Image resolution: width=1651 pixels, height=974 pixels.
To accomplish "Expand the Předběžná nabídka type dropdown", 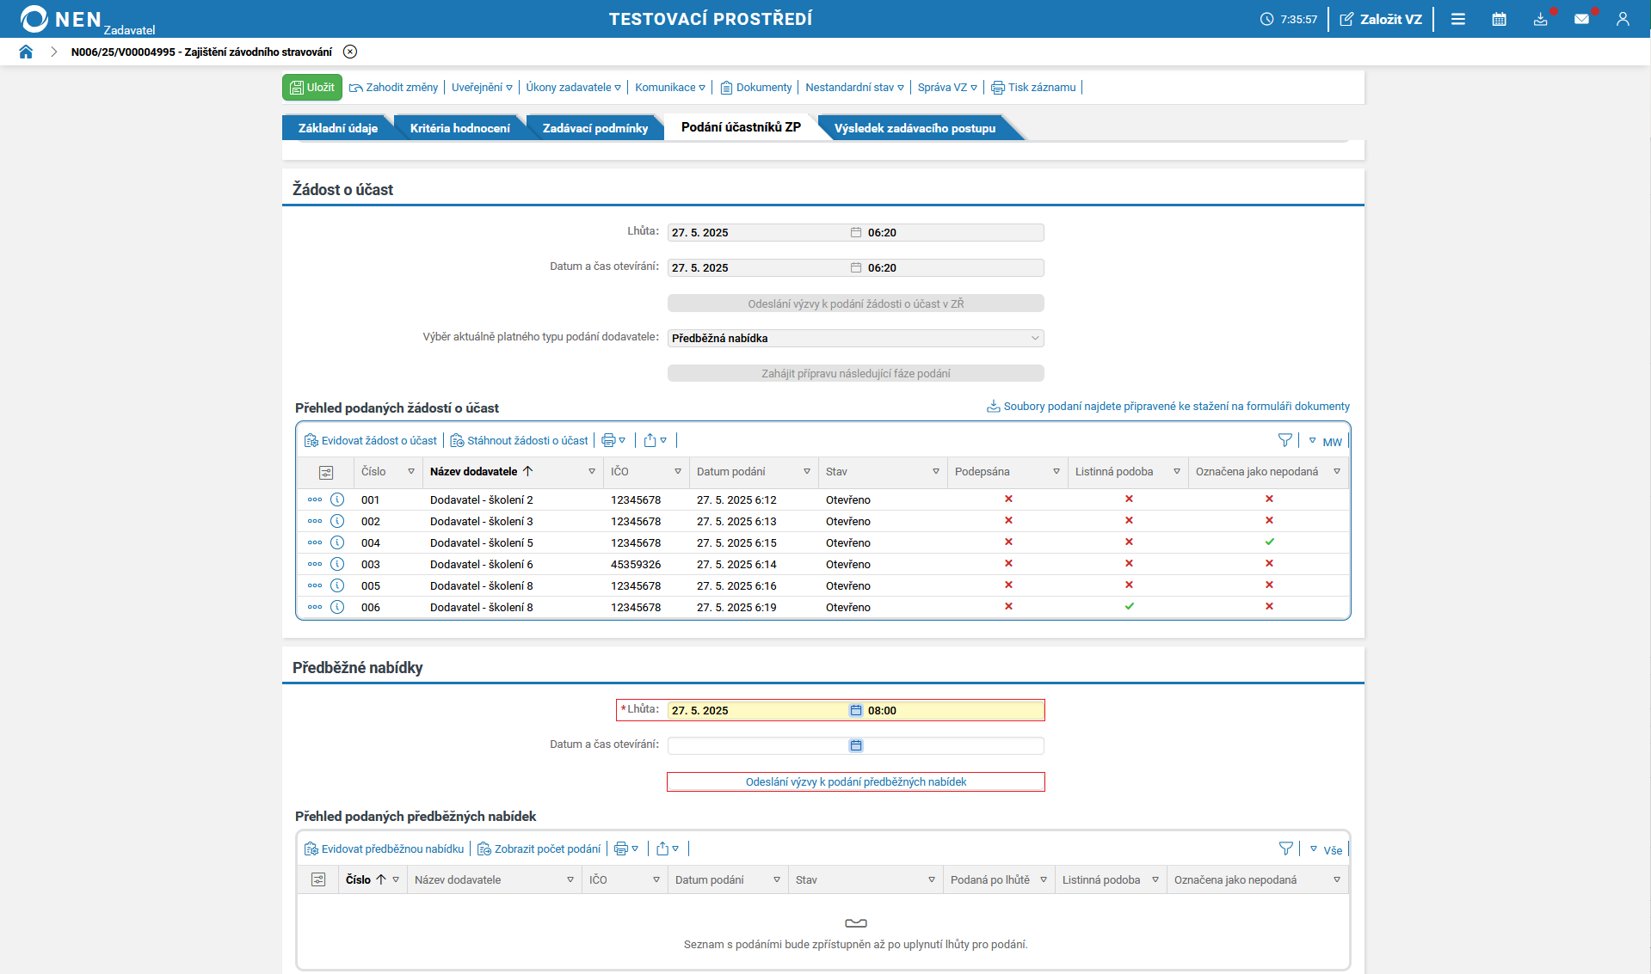I will (855, 338).
